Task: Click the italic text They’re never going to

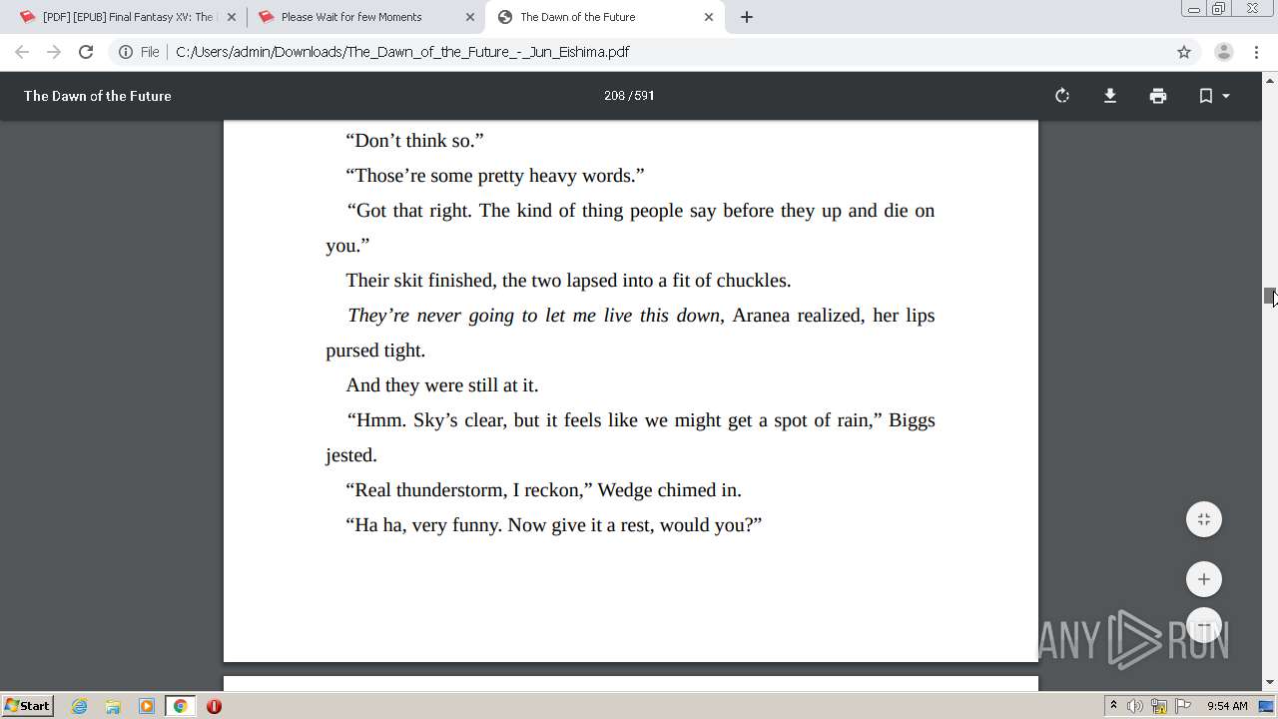Action: pos(533,316)
